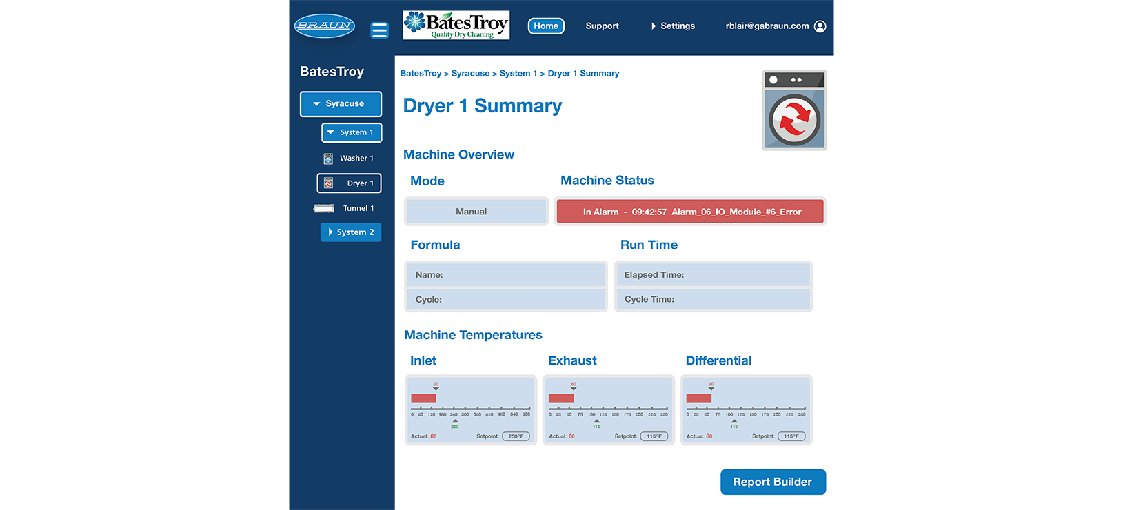Click the Exhaust temperature red bar
This screenshot has width=1123, height=510.
pyautogui.click(x=561, y=398)
